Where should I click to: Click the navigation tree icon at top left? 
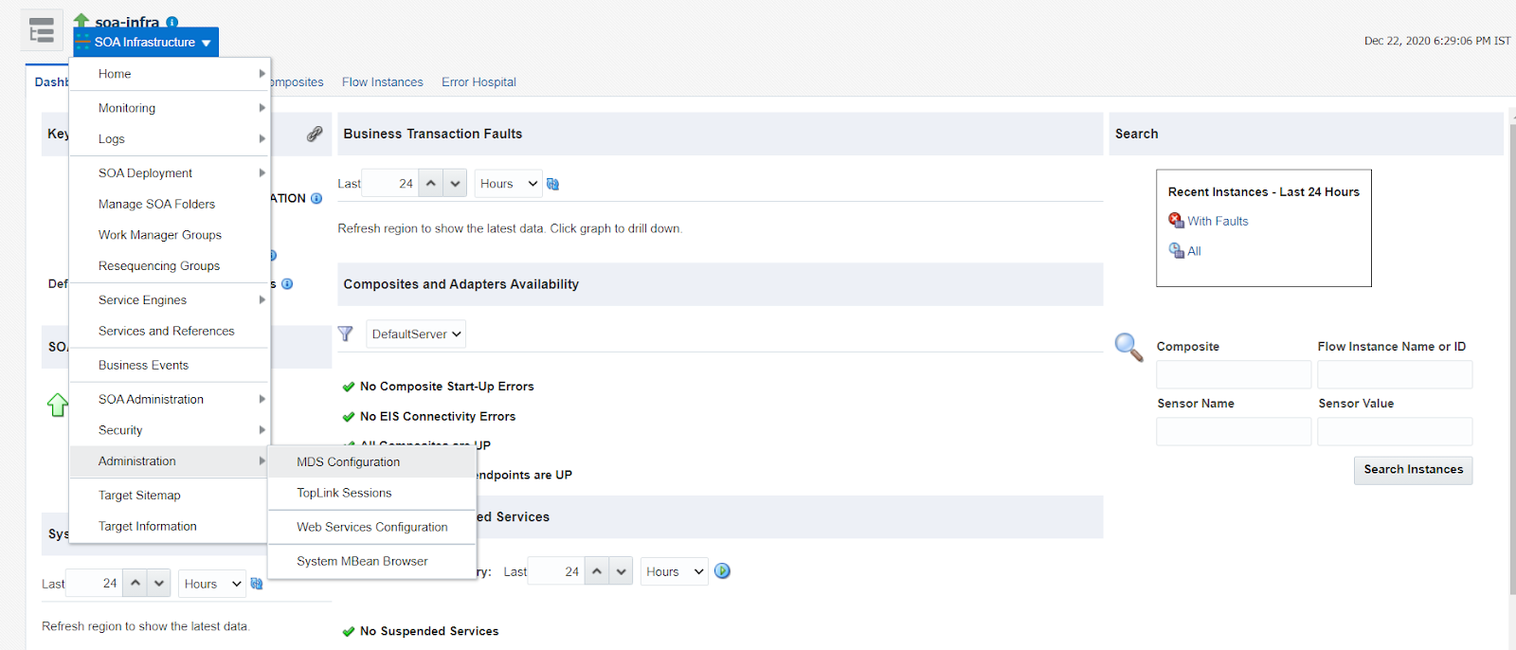pos(41,31)
